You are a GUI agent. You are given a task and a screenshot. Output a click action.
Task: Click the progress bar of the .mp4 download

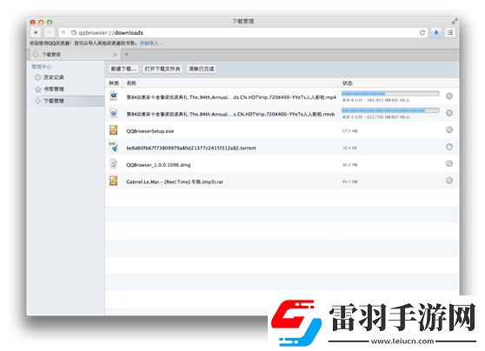click(x=390, y=93)
